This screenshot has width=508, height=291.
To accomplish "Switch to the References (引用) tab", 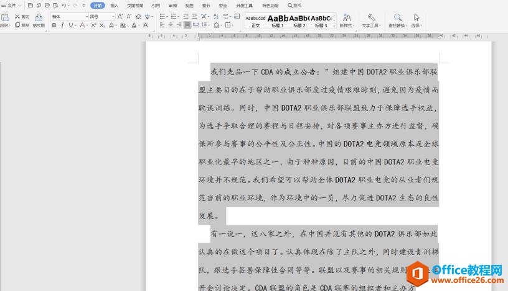I will click(x=156, y=6).
